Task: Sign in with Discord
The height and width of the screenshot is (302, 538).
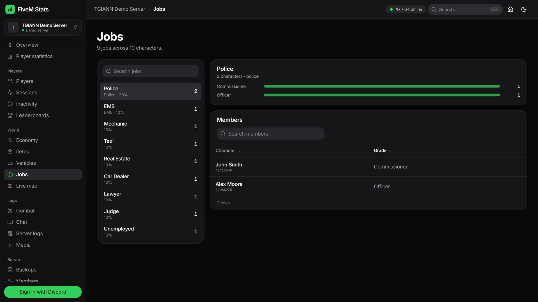Action: click(43, 292)
